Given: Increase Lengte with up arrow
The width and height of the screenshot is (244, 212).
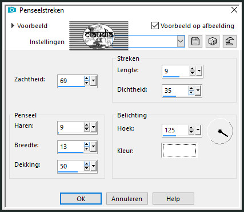Looking at the screenshot, I should coord(192,69).
